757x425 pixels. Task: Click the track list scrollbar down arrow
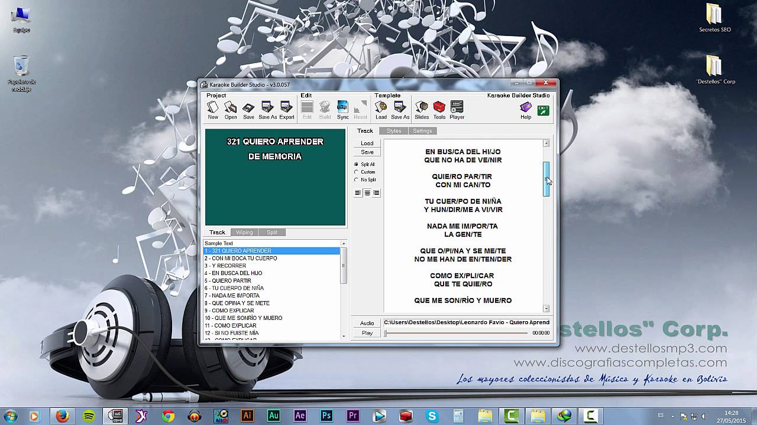(x=344, y=336)
